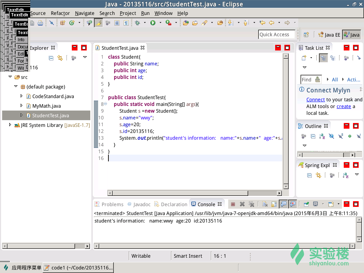The height and width of the screenshot is (273, 364).
Task: Switch to the Declaration tab
Action: tap(171, 204)
